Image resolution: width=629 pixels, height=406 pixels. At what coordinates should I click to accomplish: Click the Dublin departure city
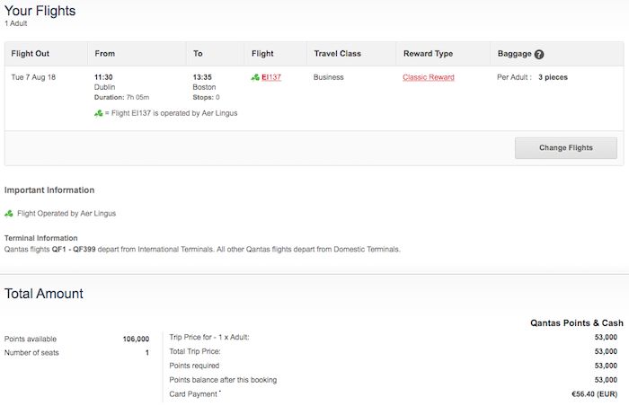coord(105,87)
